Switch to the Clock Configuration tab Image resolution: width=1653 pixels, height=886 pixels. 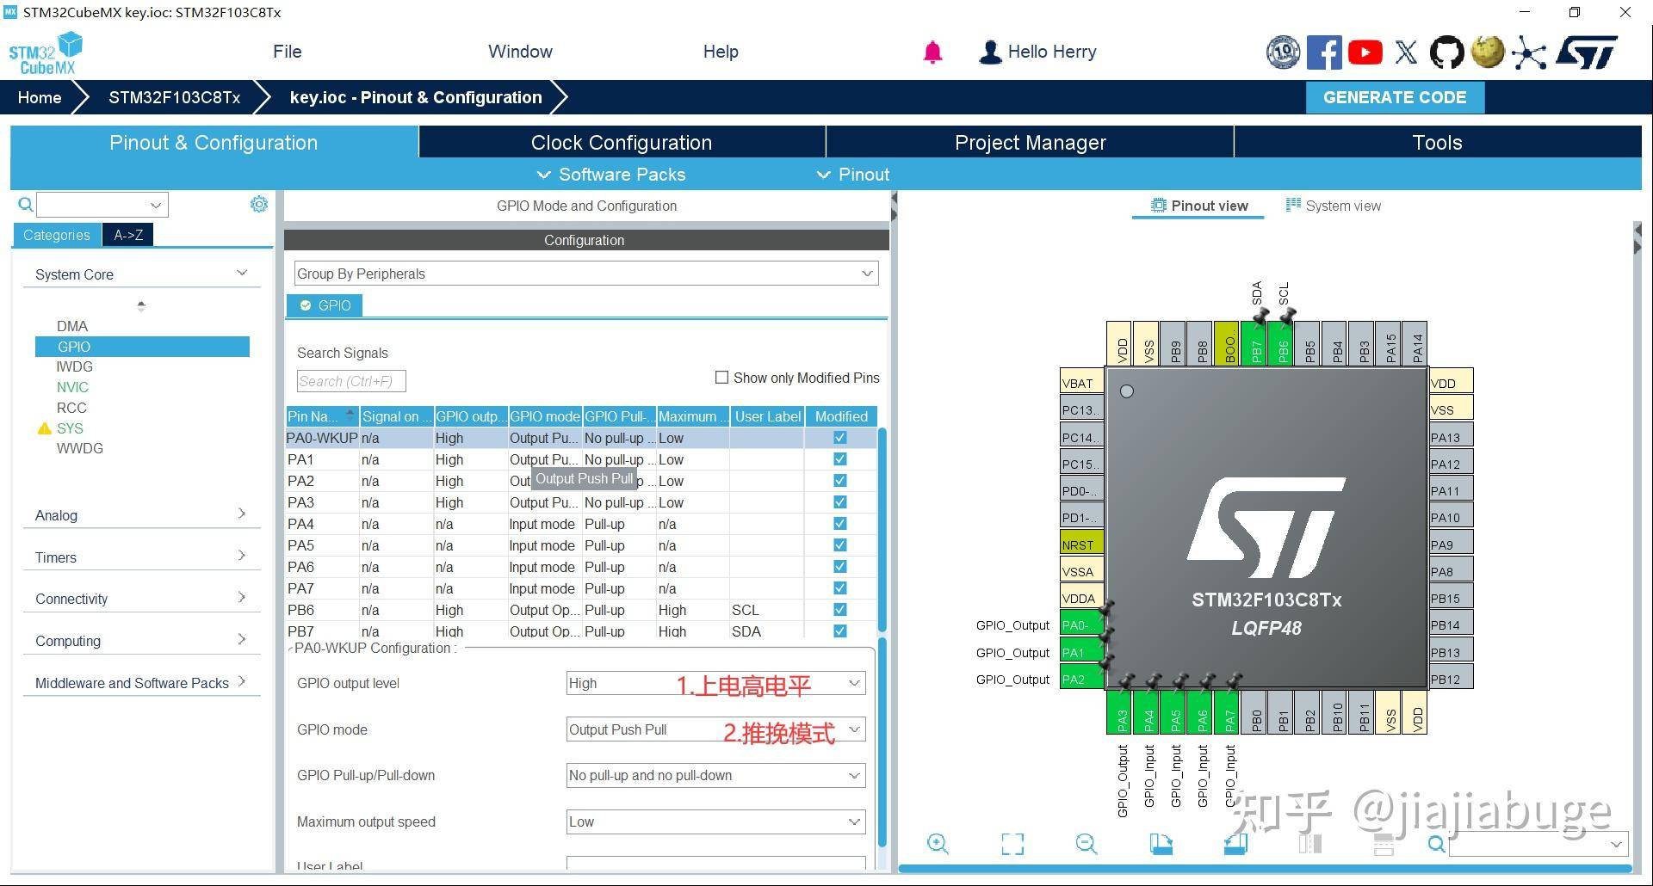(622, 142)
